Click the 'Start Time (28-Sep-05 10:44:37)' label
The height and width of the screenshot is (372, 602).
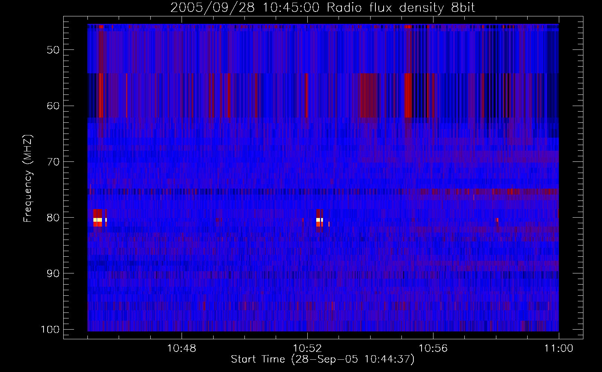(x=323, y=359)
